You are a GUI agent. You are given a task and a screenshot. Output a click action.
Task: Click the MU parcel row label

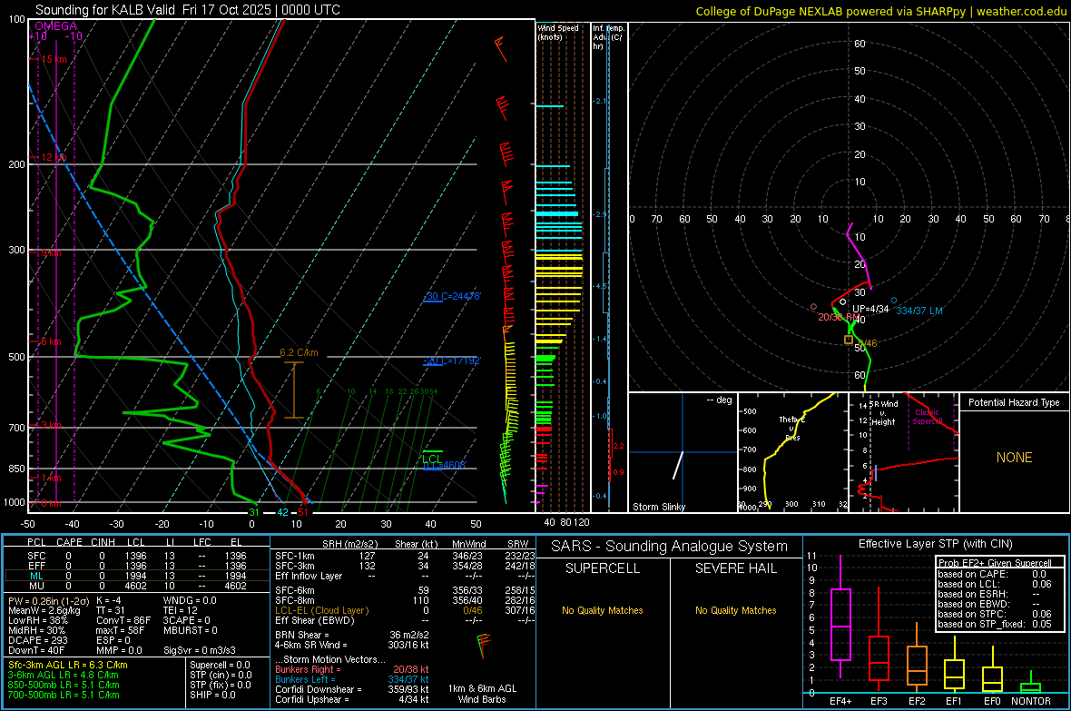(x=36, y=586)
